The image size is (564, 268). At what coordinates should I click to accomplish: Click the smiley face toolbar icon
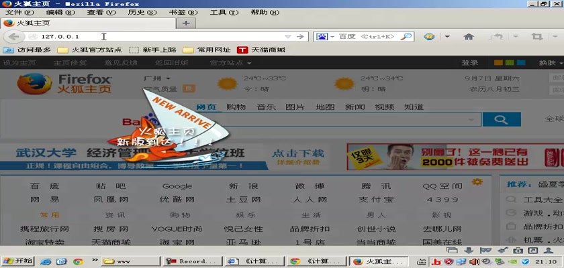coord(429,37)
